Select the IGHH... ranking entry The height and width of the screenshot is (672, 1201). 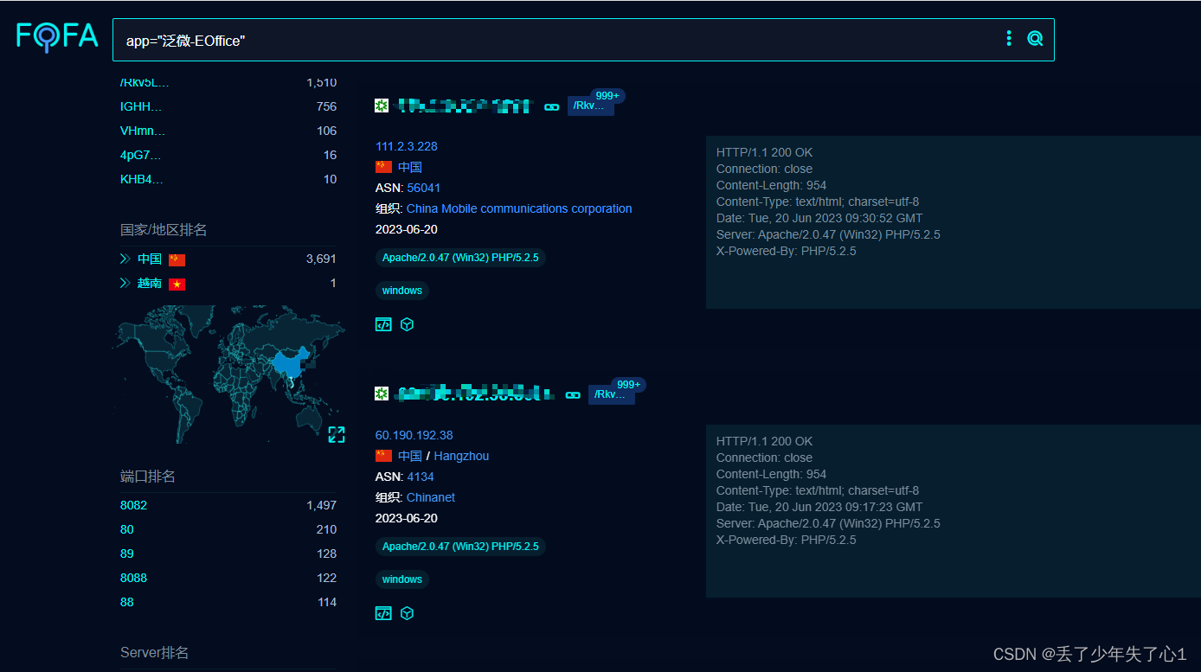pos(141,106)
